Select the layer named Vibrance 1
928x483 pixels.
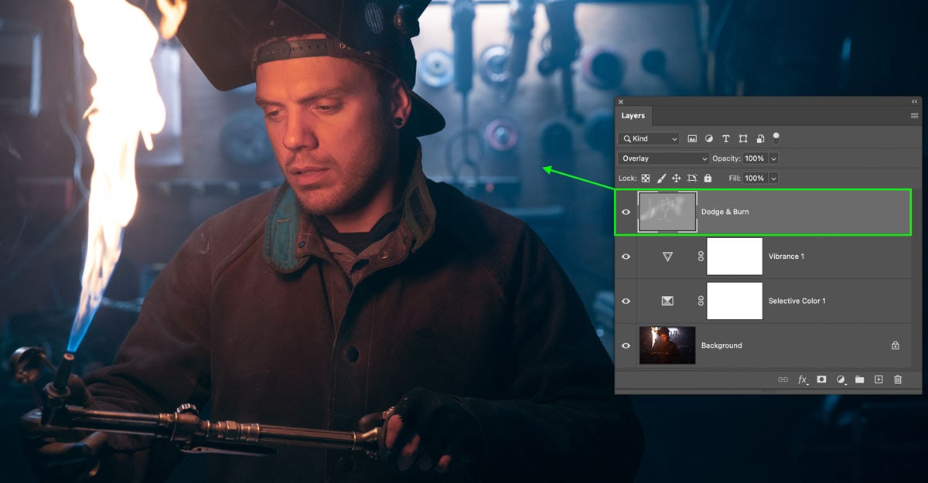pos(786,257)
